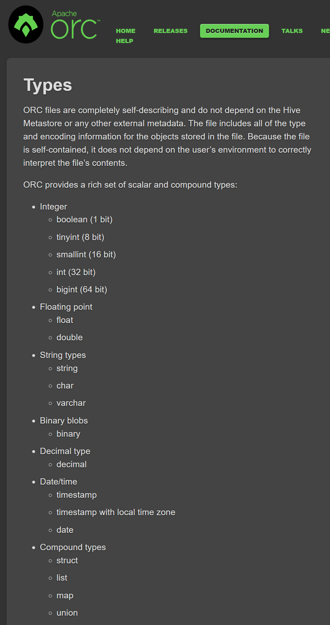Select the map type entry
This screenshot has height=625, width=330.
[65, 596]
